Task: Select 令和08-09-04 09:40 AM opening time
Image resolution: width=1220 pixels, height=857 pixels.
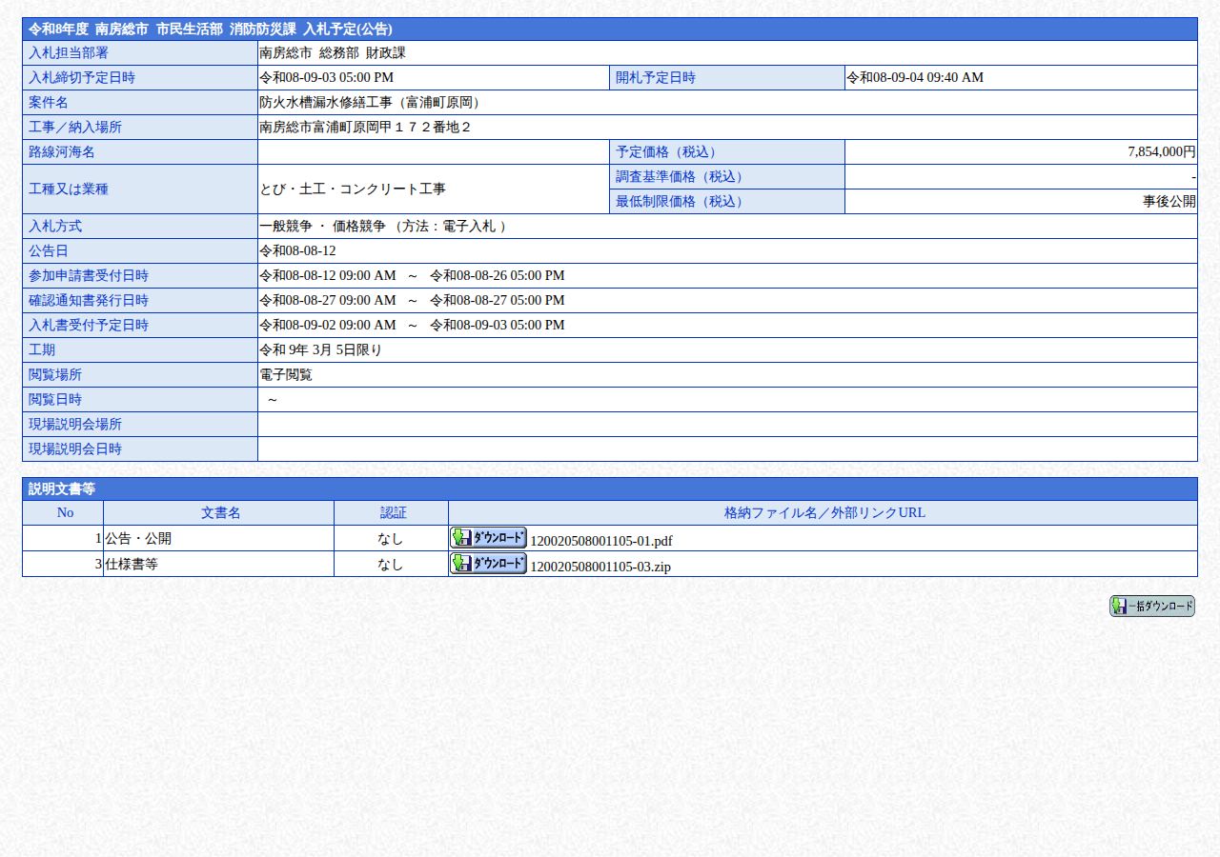Action: pyautogui.click(x=915, y=78)
